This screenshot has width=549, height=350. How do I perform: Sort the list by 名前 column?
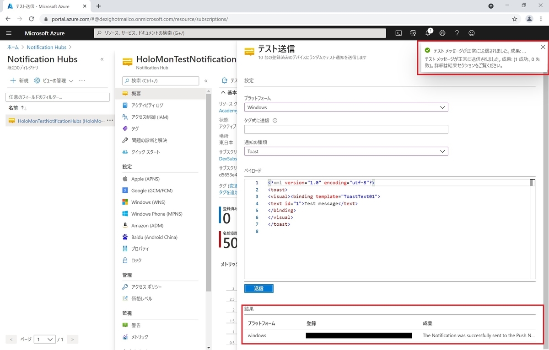17,108
